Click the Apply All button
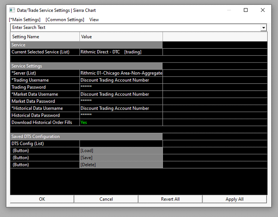 (235, 199)
